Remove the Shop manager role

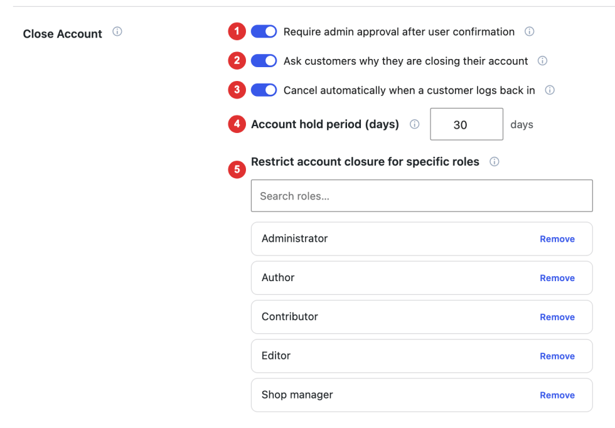coord(557,395)
